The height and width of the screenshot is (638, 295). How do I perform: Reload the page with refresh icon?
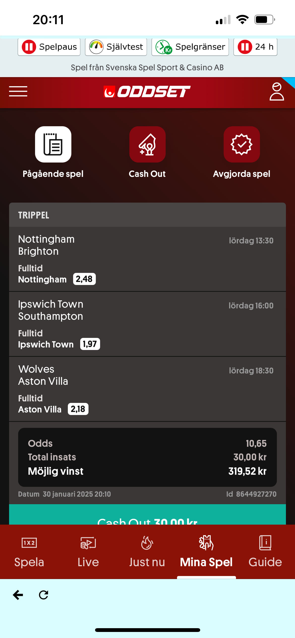pyautogui.click(x=44, y=595)
